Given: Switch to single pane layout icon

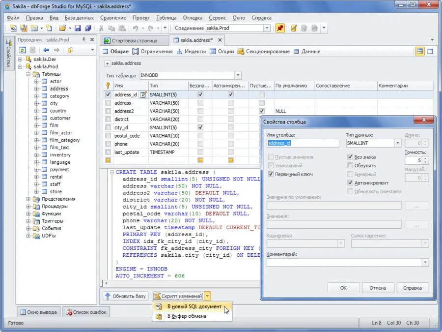Looking at the screenshot, I should (x=430, y=51).
